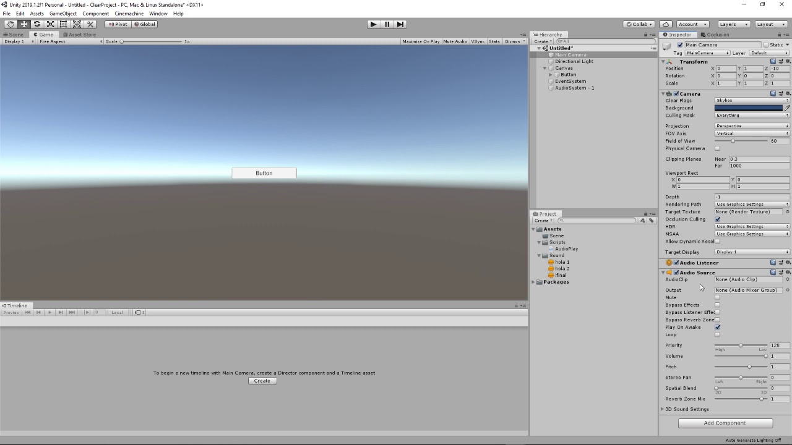Click the Step frame button
The height and width of the screenshot is (445, 792).
click(400, 24)
